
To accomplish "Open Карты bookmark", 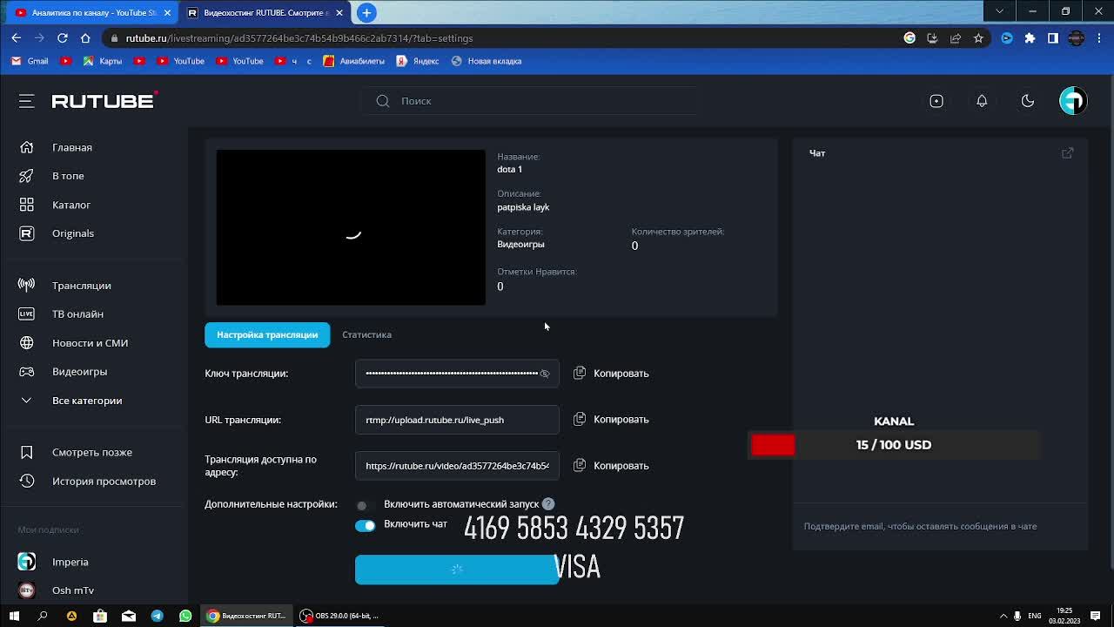I will tap(103, 61).
